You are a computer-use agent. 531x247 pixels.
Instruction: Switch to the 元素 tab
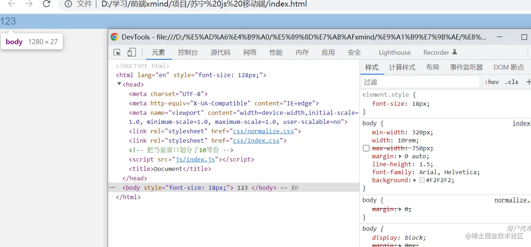click(159, 53)
